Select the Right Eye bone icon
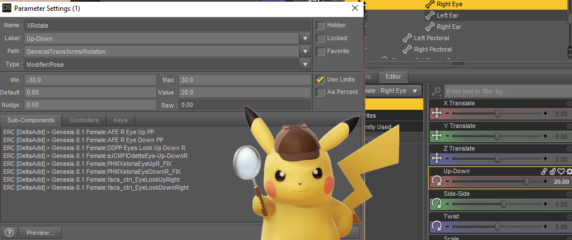Viewport: 572px width, 240px height. (x=431, y=5)
